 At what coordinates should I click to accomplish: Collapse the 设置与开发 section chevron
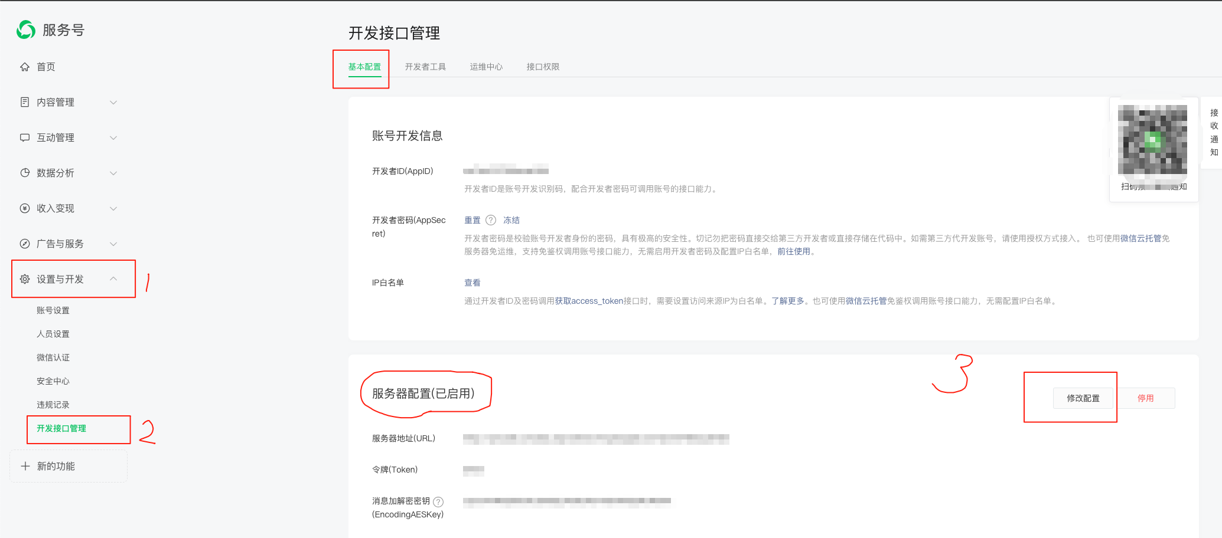pyautogui.click(x=113, y=279)
